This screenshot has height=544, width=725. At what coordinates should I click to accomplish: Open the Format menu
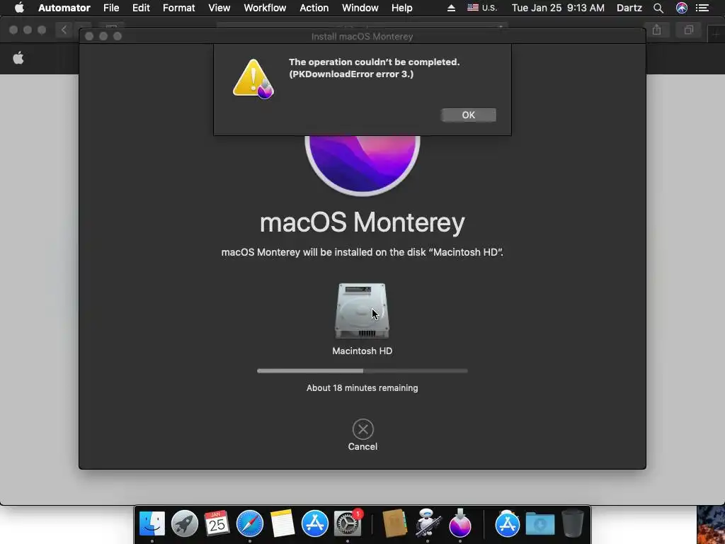[x=178, y=8]
